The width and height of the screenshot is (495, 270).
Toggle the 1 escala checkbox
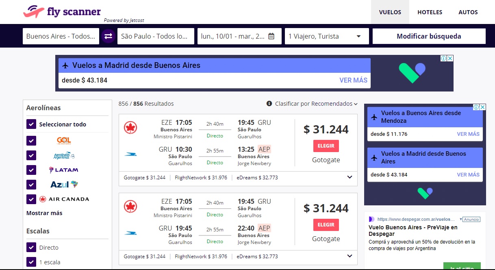coord(31,262)
